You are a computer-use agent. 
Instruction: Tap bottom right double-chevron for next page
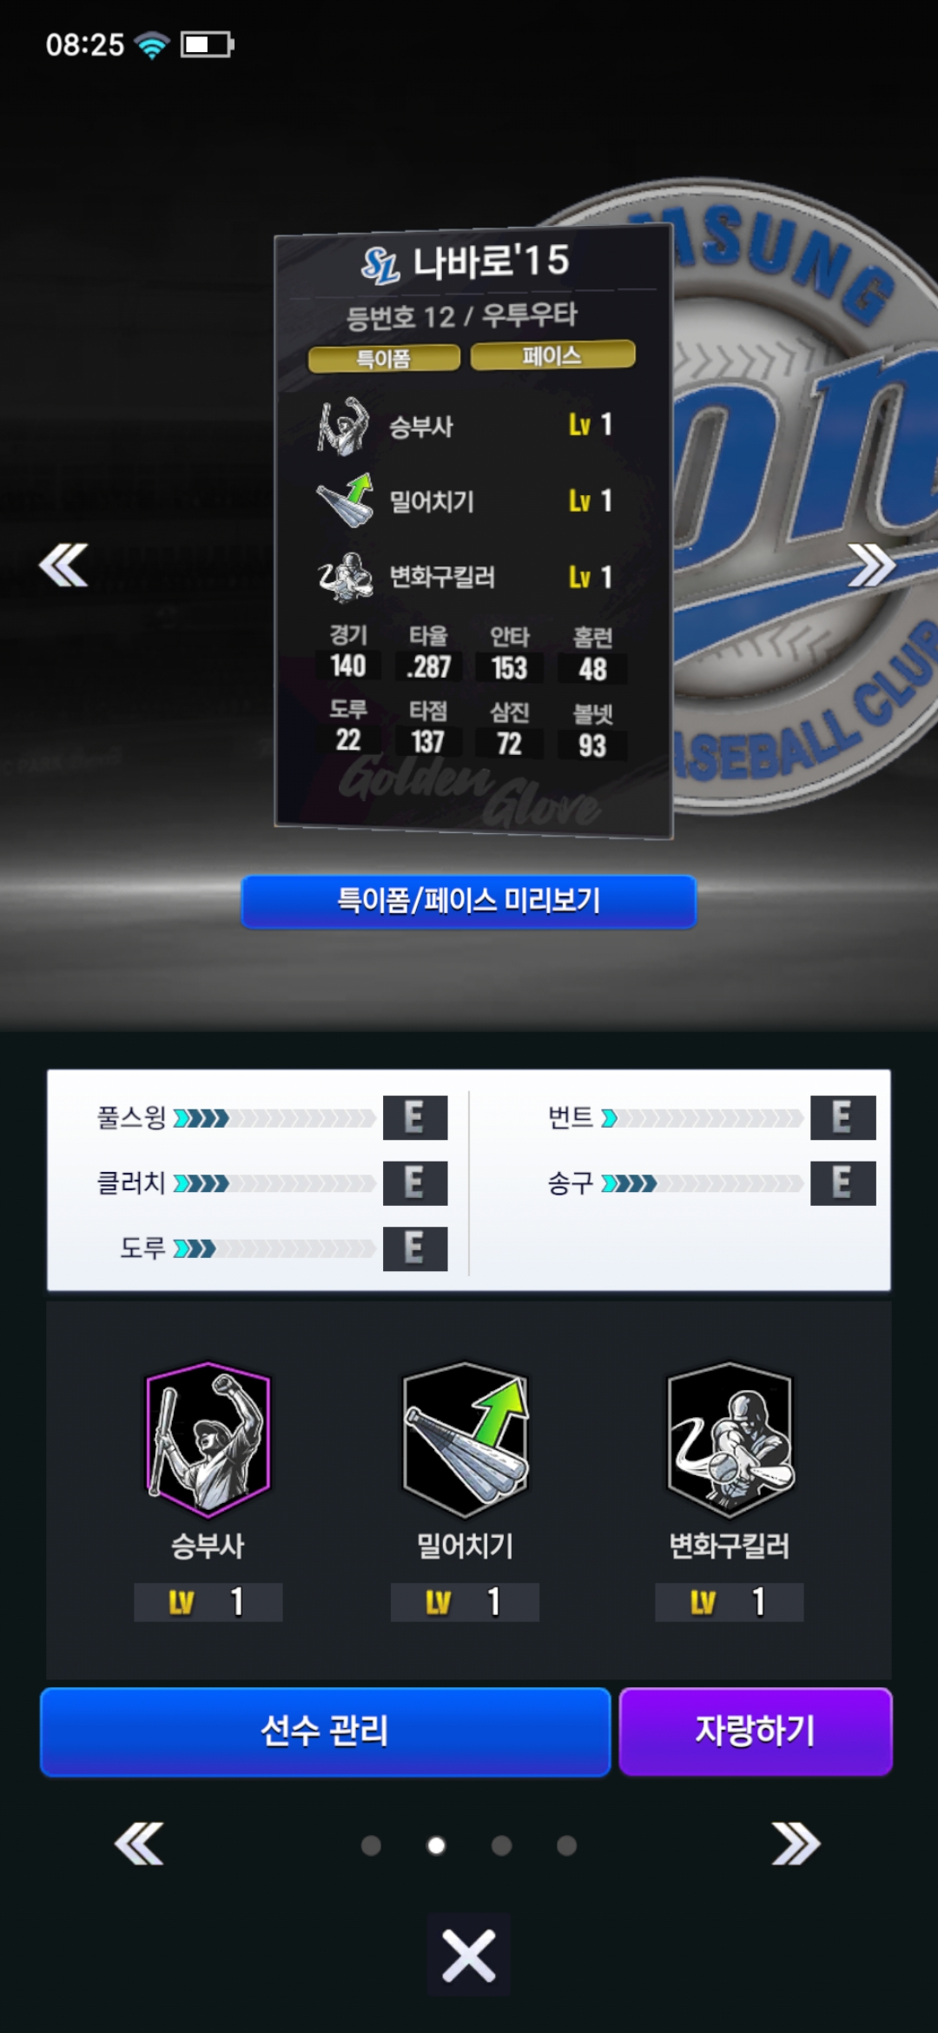coord(796,1844)
